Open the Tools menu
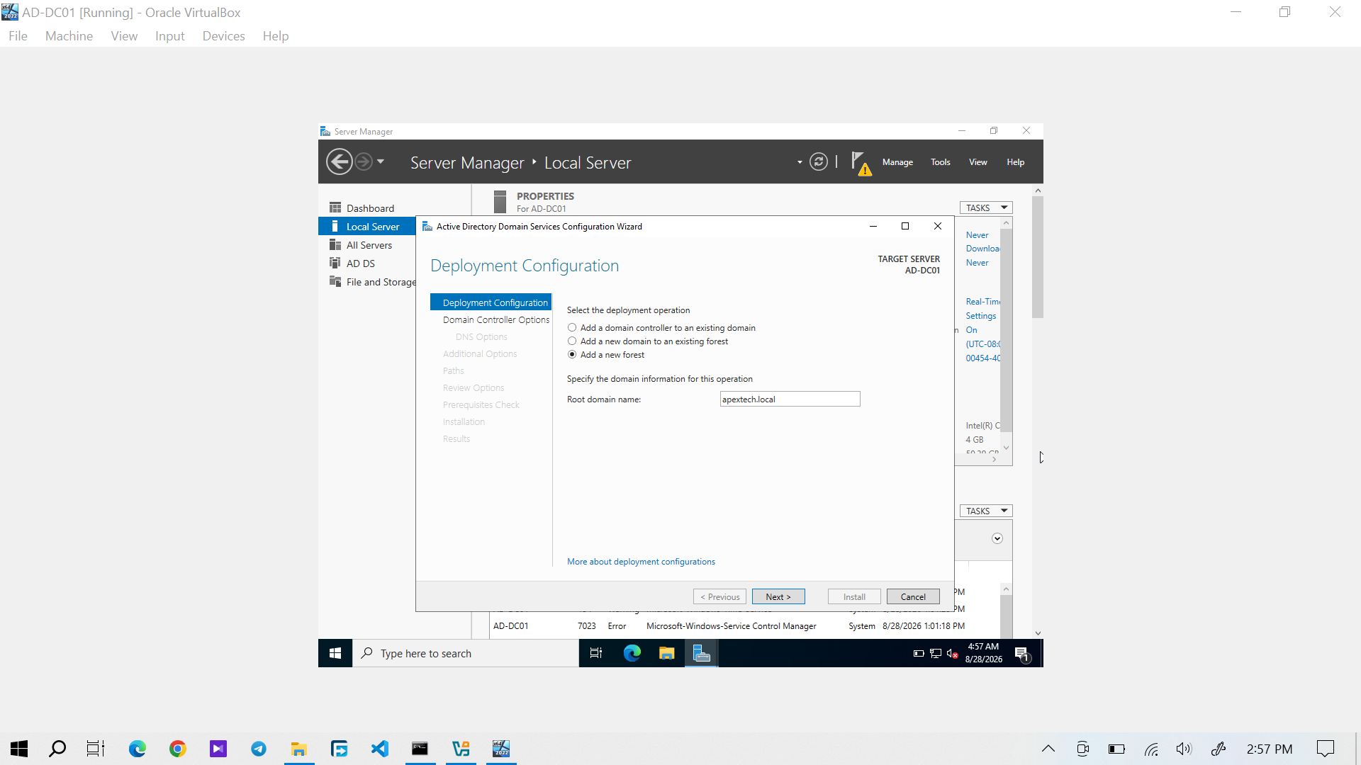Viewport: 1361px width, 765px height. (x=941, y=162)
